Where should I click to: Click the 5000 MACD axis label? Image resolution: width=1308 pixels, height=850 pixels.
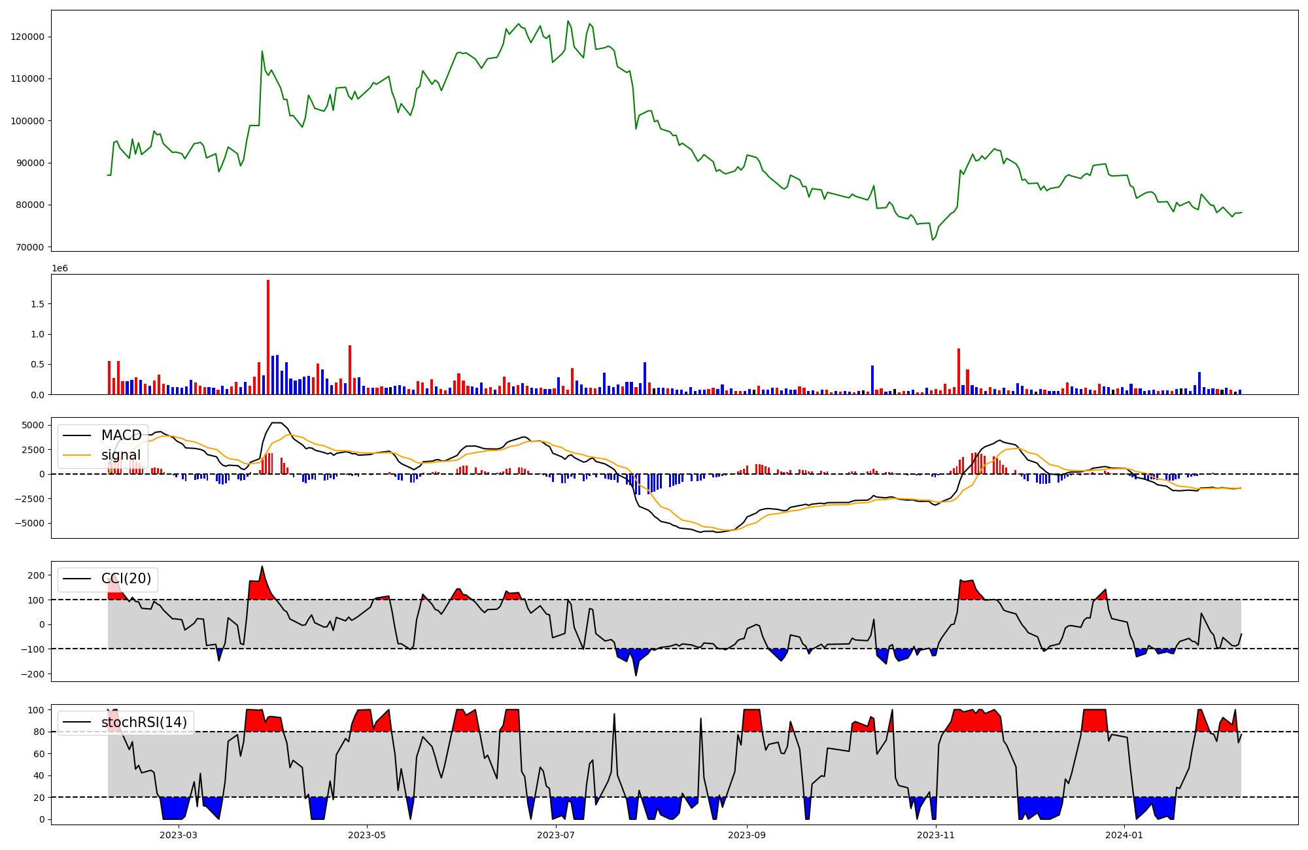tap(33, 425)
